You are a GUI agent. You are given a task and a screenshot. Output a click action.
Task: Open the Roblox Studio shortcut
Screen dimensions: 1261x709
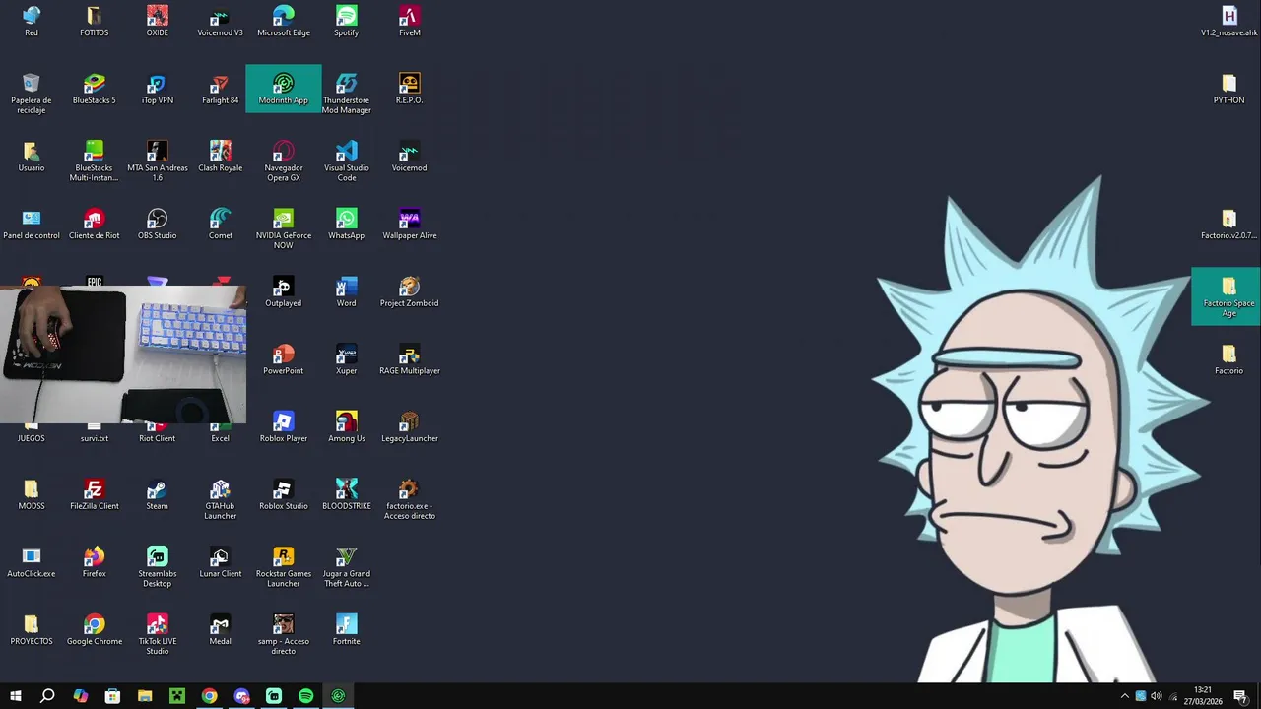(284, 495)
